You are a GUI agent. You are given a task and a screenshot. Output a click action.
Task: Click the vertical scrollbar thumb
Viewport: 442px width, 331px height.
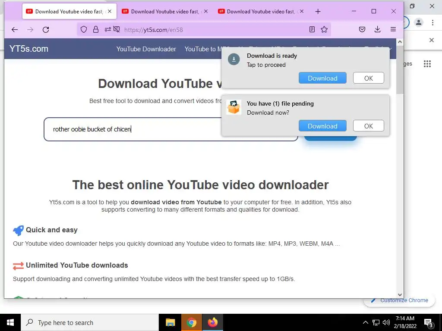point(400,69)
